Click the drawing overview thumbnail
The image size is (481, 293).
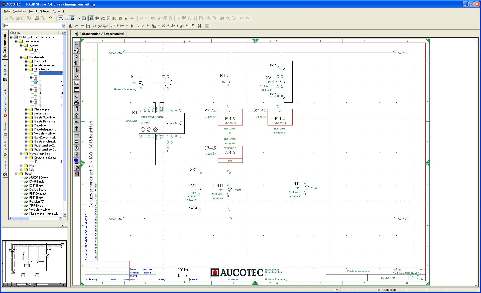[x=35, y=263]
